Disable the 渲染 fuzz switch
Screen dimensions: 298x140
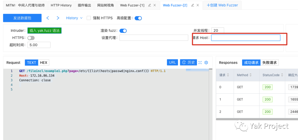coord(123,31)
